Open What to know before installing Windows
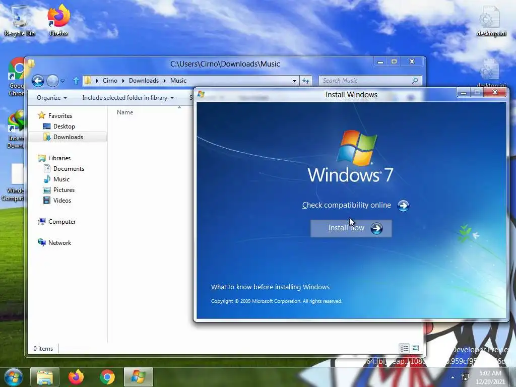This screenshot has width=516, height=387. (x=270, y=287)
